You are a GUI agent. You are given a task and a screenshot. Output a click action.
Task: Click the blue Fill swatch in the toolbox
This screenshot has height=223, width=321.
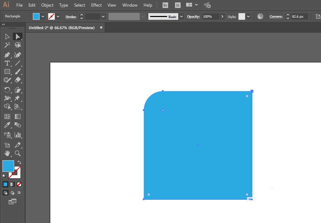pyautogui.click(x=8, y=166)
